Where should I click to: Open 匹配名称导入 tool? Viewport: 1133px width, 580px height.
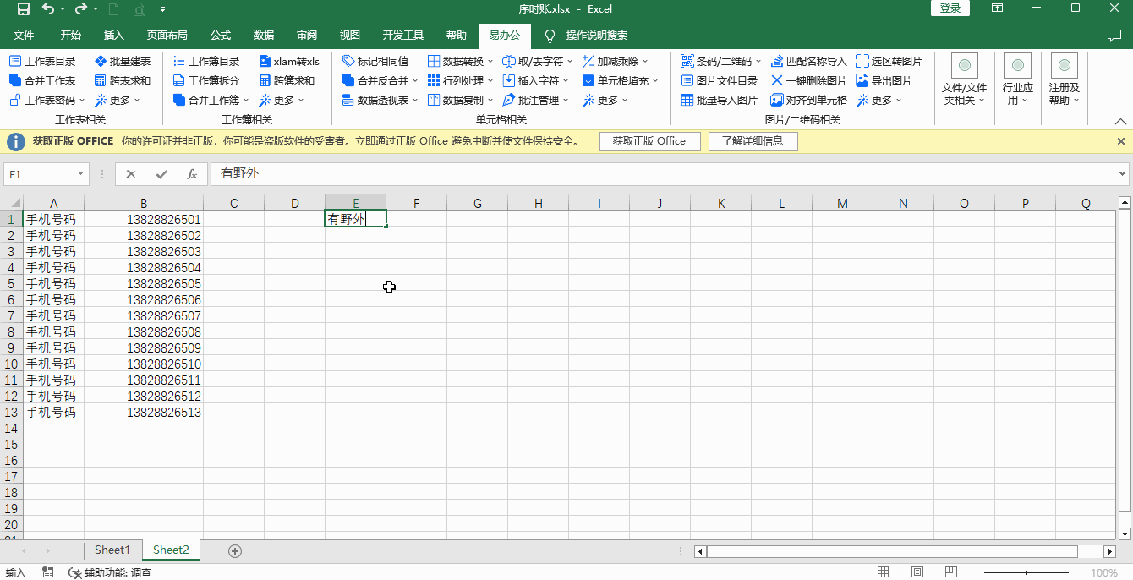point(809,61)
